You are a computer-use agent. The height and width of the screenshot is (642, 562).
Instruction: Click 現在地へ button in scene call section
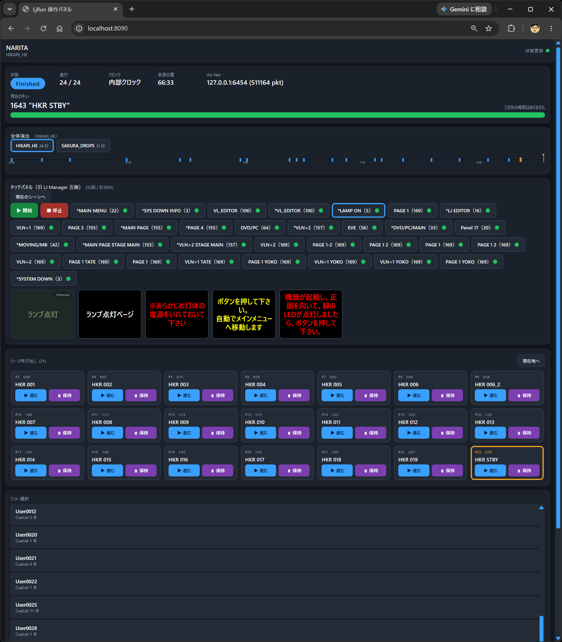click(x=531, y=361)
